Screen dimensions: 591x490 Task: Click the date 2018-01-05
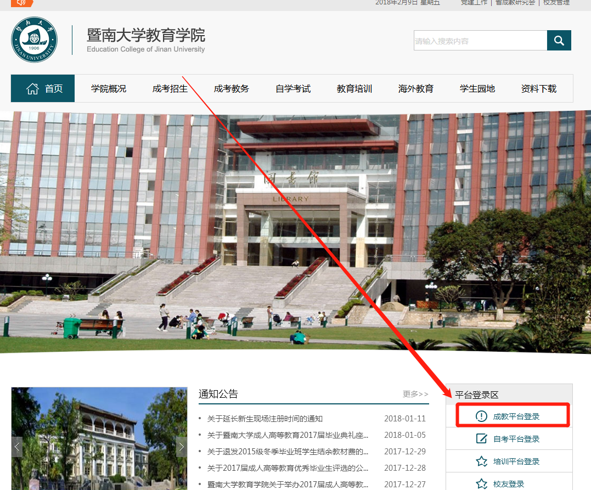[405, 435]
